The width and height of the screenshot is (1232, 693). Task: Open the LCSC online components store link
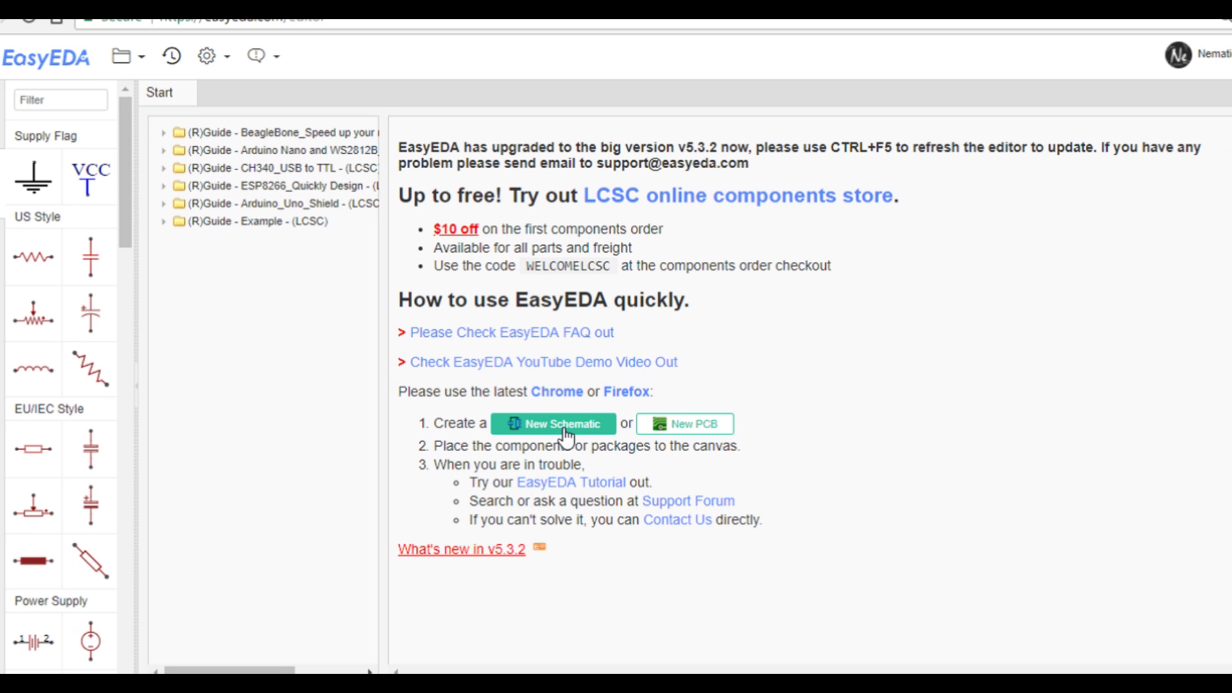[x=738, y=195]
